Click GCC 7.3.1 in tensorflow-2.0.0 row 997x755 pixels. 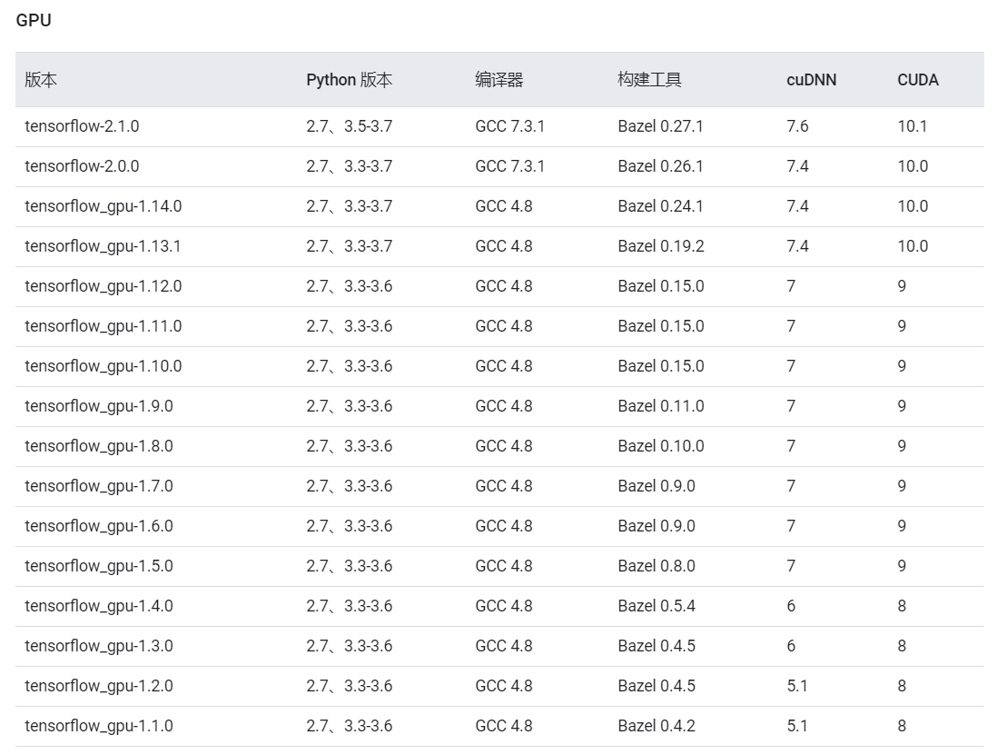coord(510,166)
